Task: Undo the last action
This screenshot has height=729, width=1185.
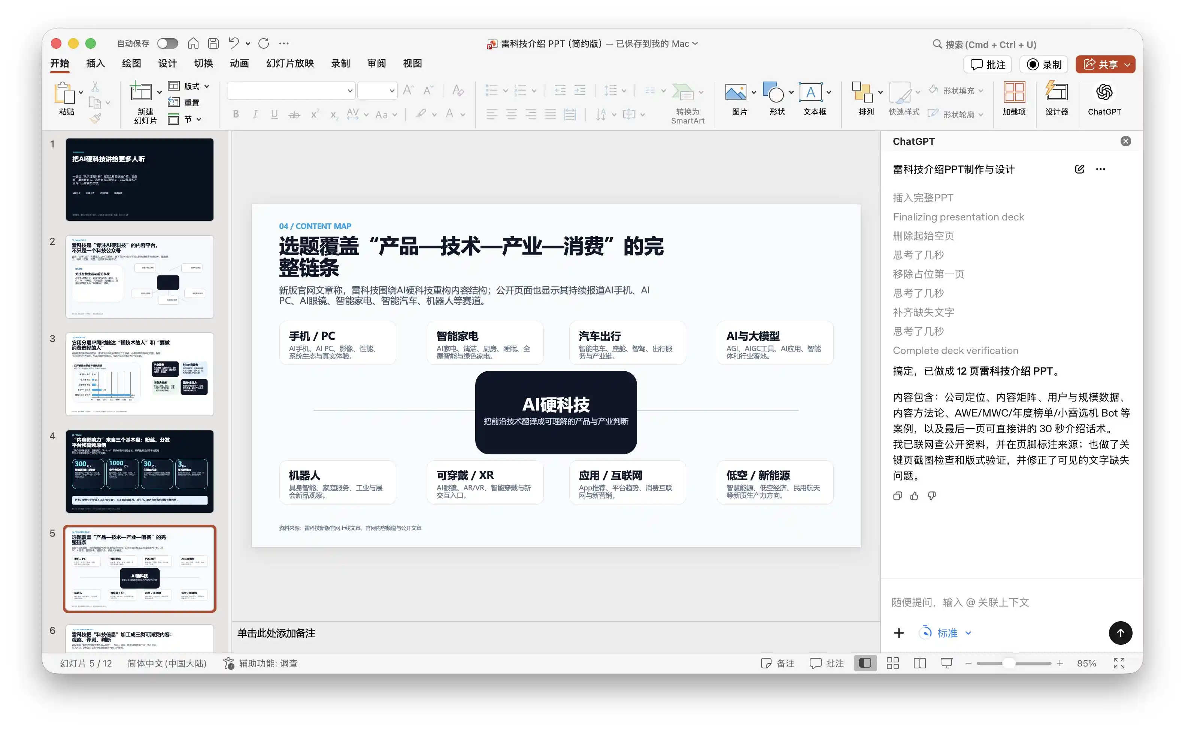Action: point(234,43)
